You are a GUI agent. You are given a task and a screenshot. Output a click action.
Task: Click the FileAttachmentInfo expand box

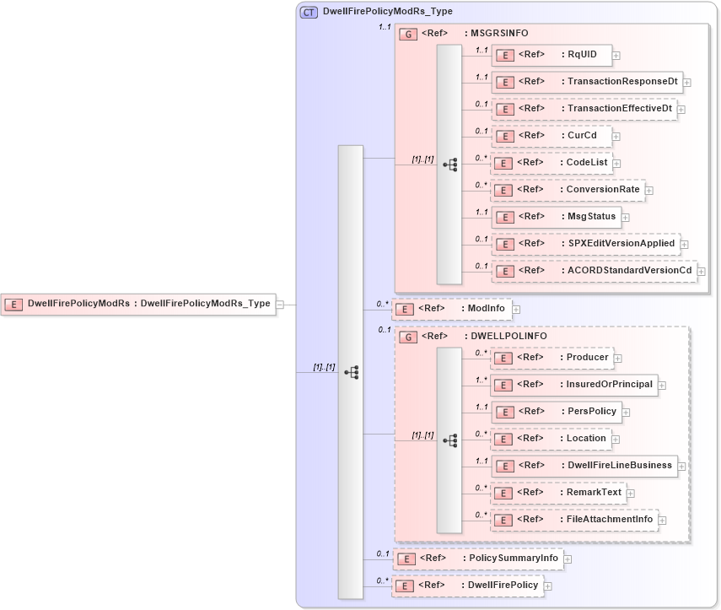coord(662,519)
